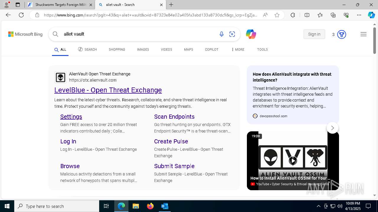378x212 pixels.
Task: Open the Settings sitelink
Action: (x=71, y=117)
